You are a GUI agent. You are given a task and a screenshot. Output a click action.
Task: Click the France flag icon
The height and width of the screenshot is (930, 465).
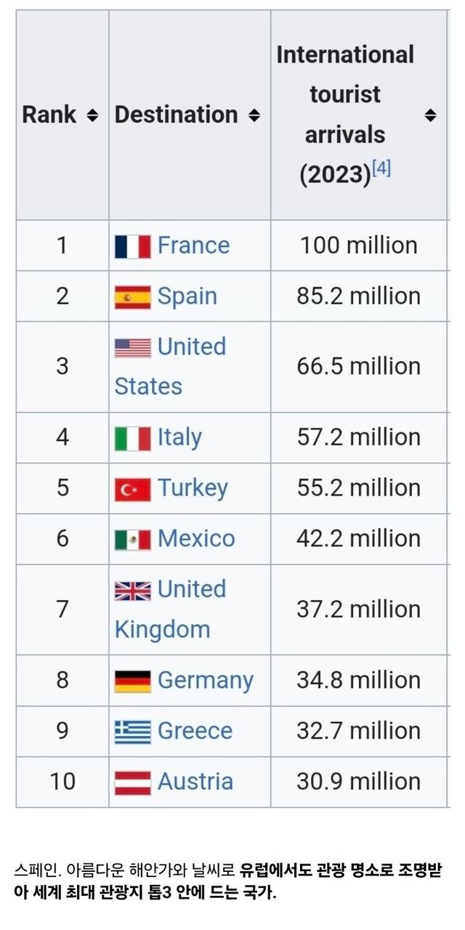(132, 246)
